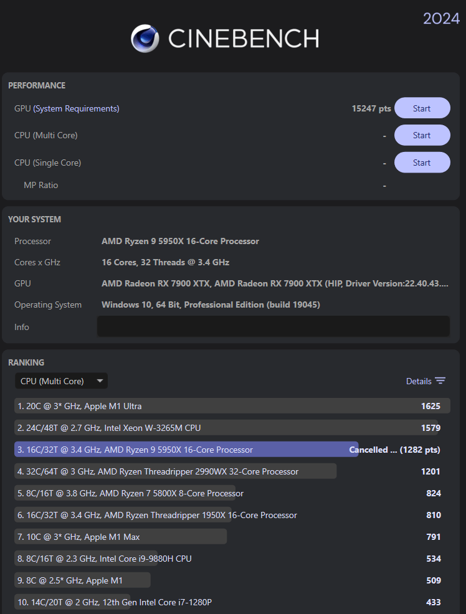Viewport: 466px width, 614px height.
Task: Click the CINEBENCH title text
Action: point(244,39)
